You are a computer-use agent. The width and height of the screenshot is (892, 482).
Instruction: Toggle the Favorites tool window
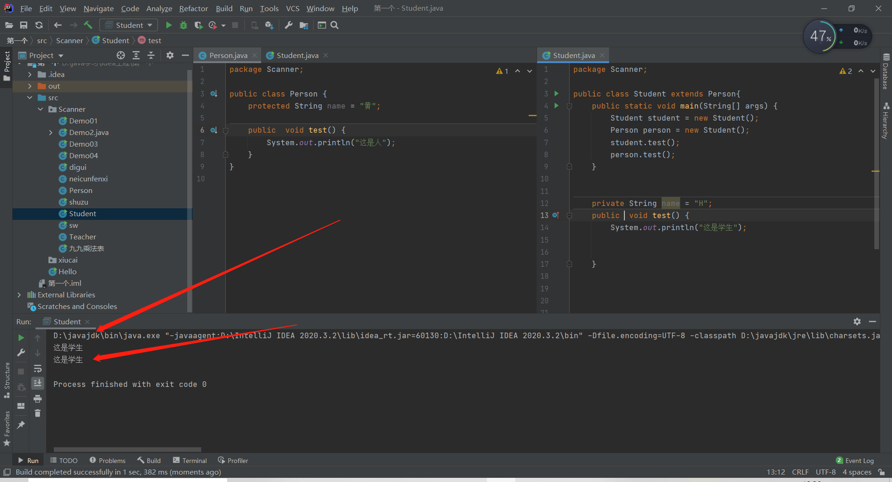[x=7, y=429]
